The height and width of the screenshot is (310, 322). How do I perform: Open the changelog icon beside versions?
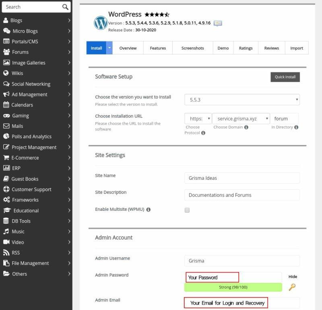218,23
